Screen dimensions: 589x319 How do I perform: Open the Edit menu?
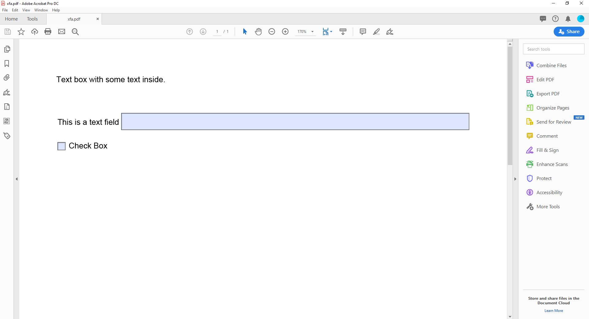point(15,10)
